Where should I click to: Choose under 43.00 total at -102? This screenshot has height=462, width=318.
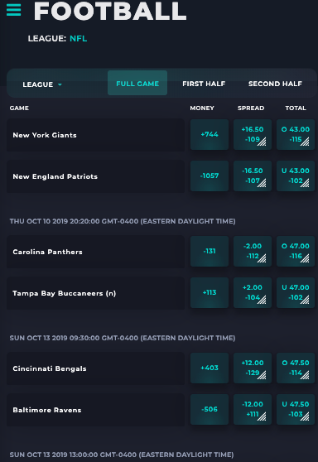tap(296, 176)
